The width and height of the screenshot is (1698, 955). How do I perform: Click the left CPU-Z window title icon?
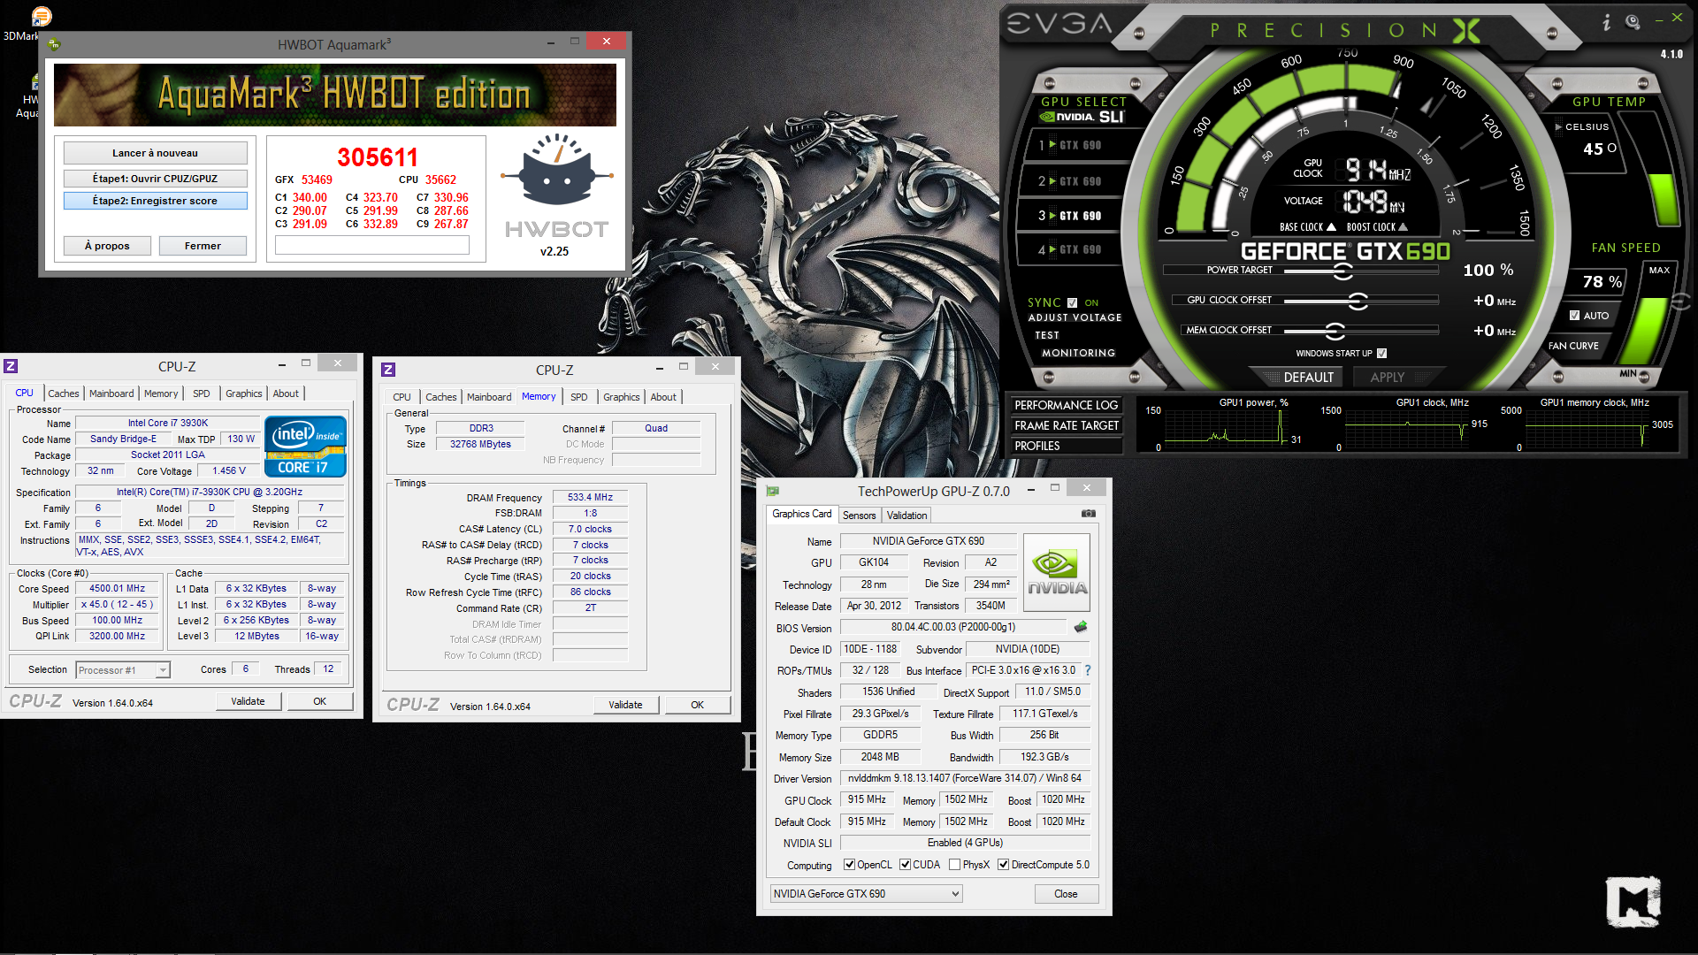11,366
